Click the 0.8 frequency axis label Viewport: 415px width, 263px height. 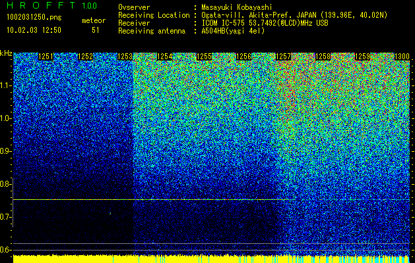click(x=5, y=184)
